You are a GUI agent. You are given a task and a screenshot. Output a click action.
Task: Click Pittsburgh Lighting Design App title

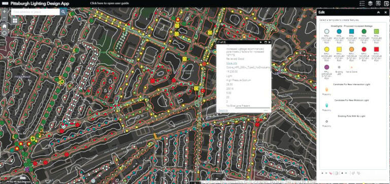click(40, 4)
